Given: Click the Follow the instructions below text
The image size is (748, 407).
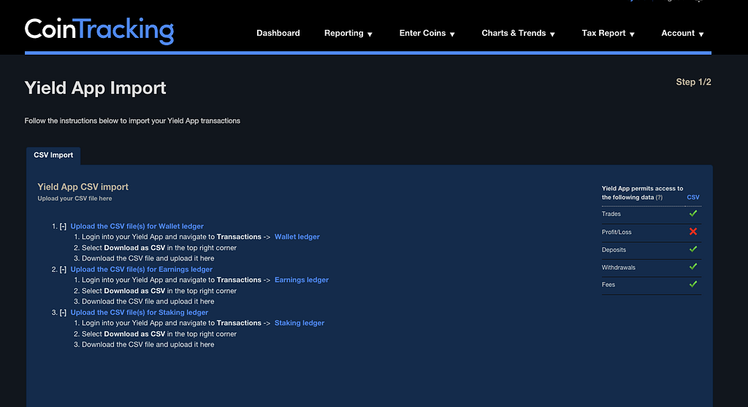Looking at the screenshot, I should [x=132, y=121].
